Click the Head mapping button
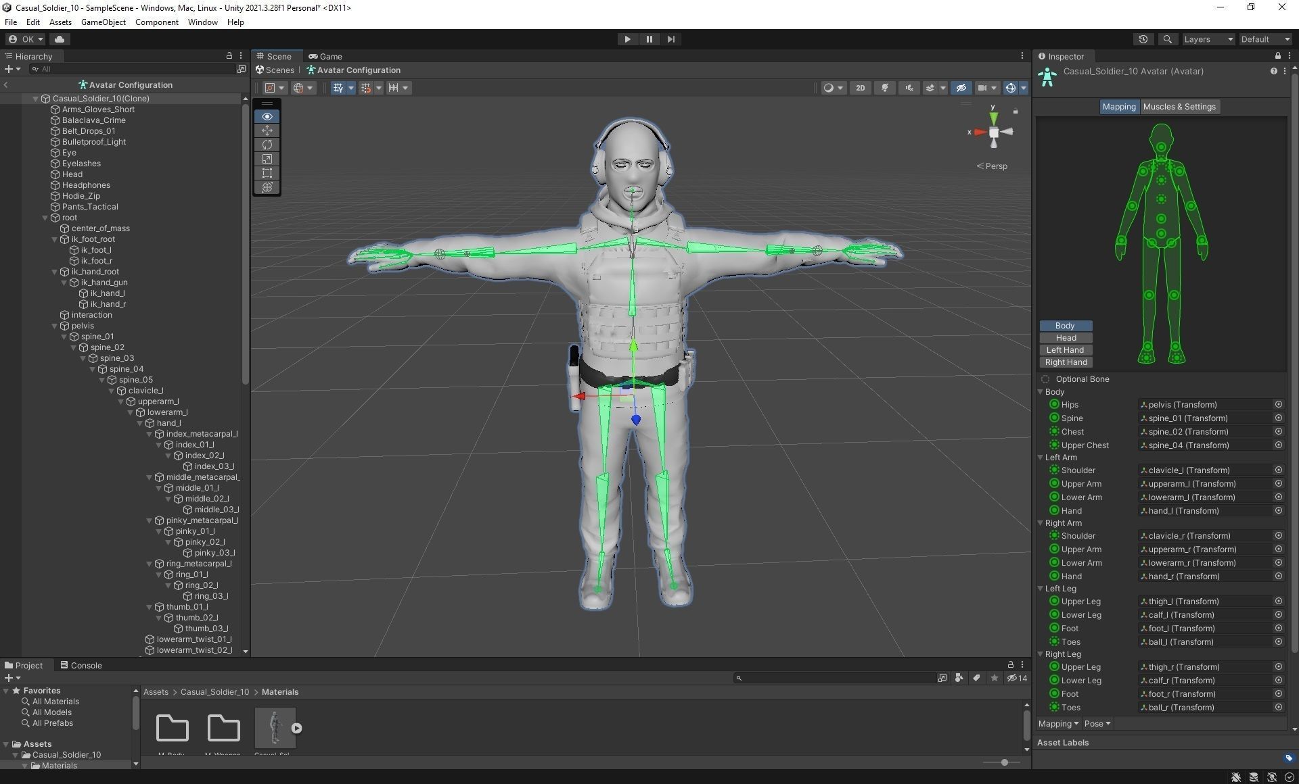 click(1065, 338)
